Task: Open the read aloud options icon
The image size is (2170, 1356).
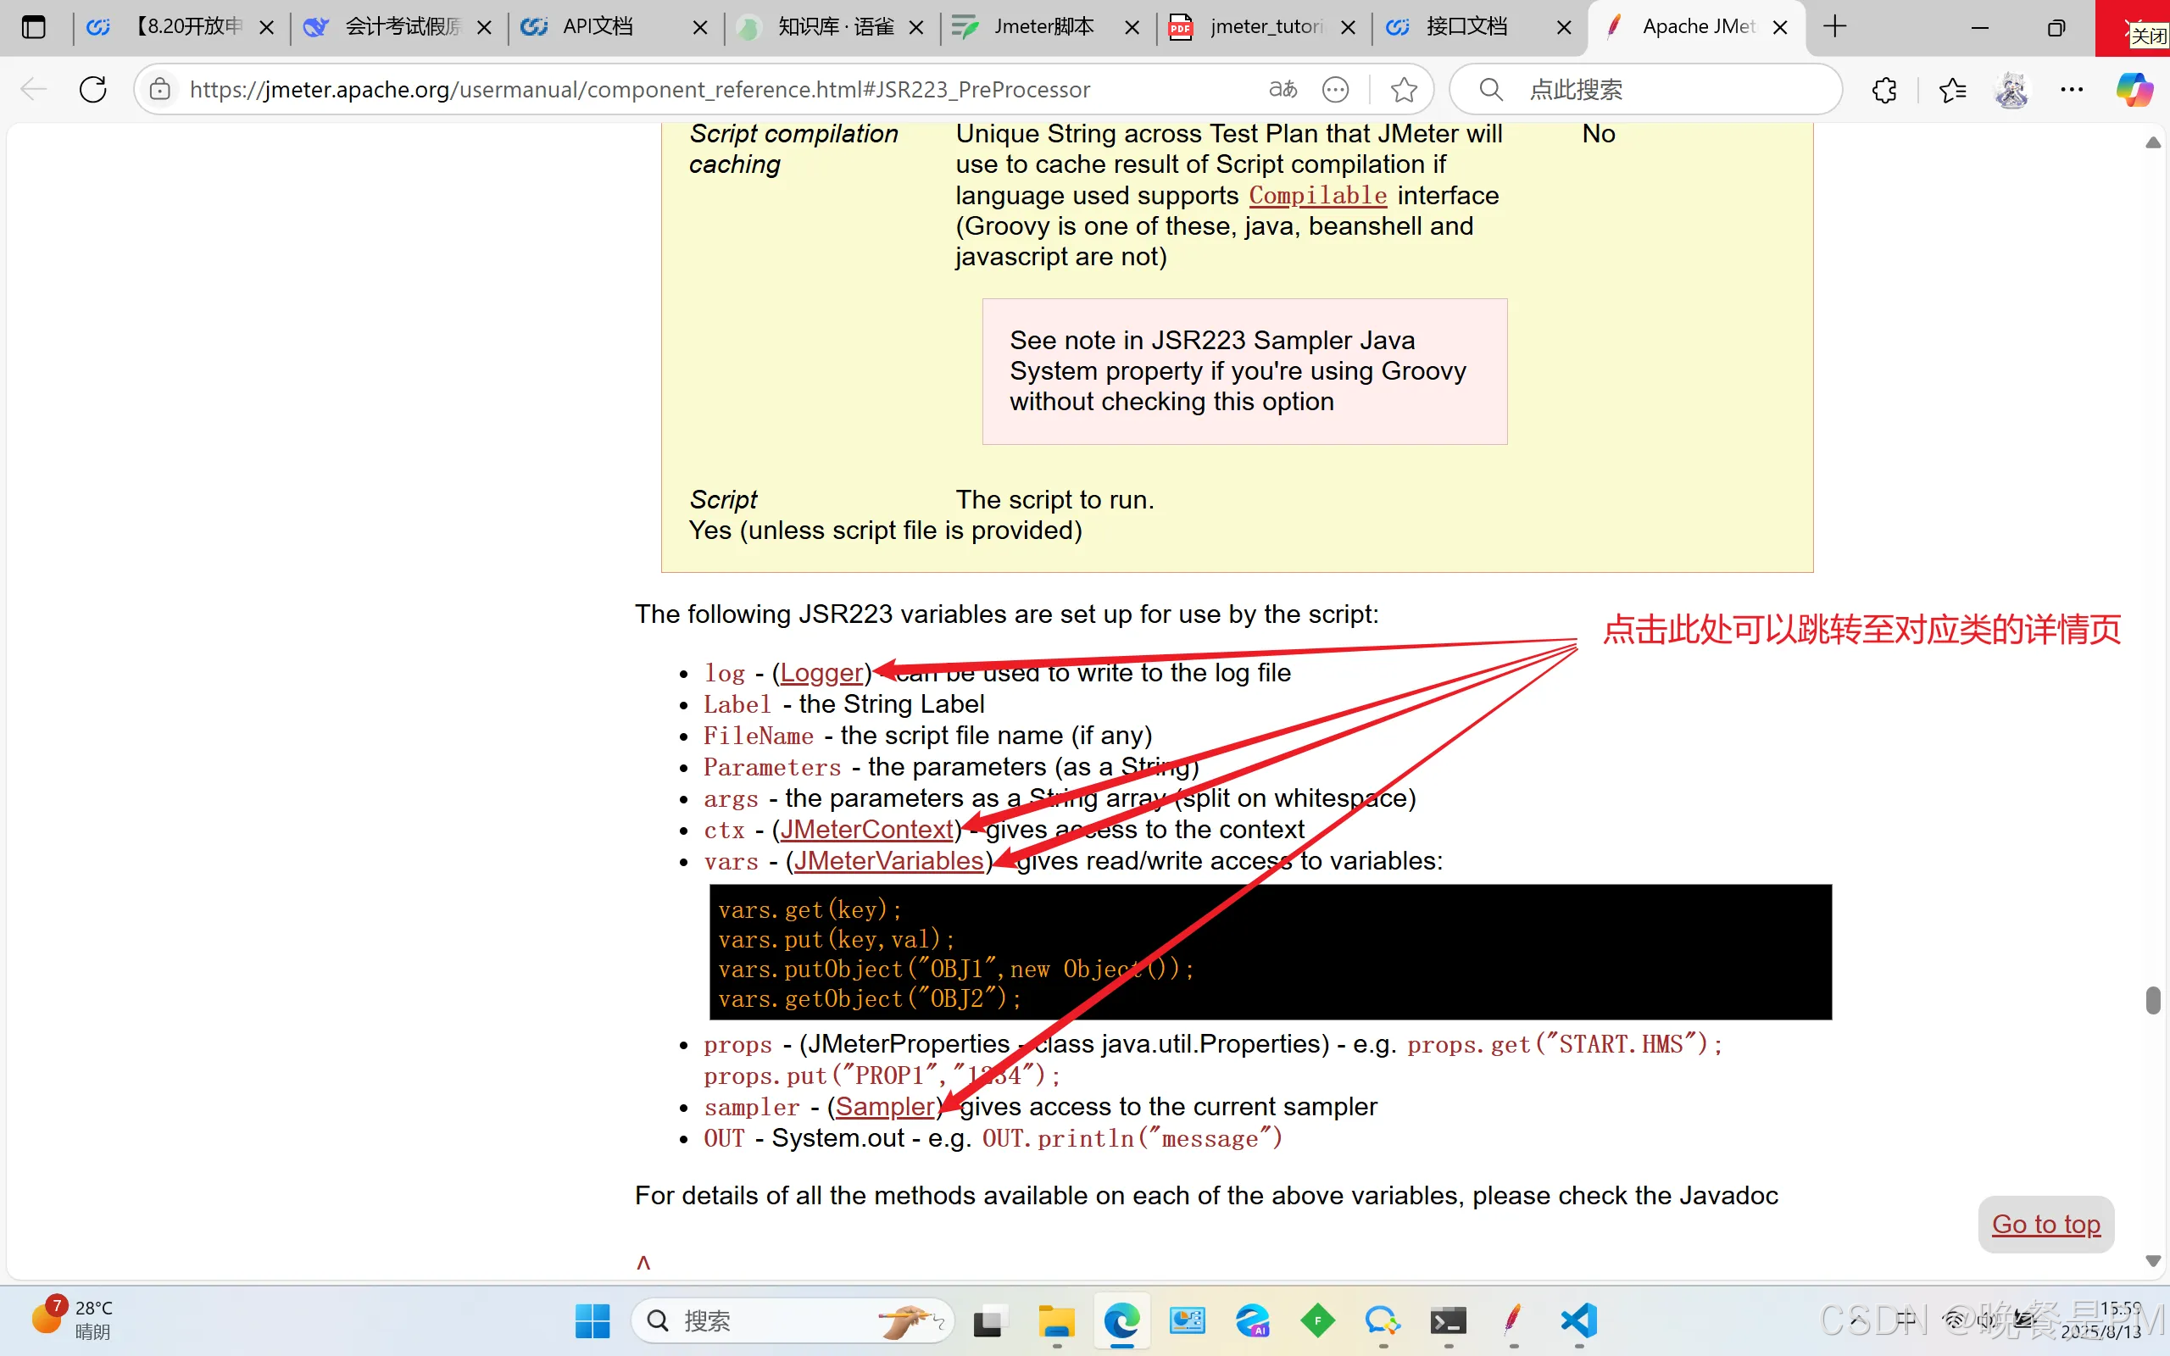Action: 1336,89
